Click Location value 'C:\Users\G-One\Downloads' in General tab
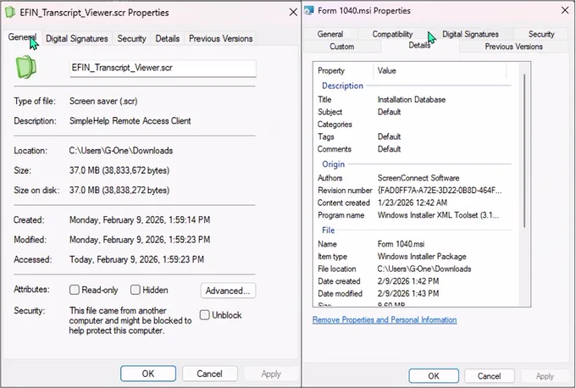Viewport: 576px width, 388px height. tap(121, 151)
